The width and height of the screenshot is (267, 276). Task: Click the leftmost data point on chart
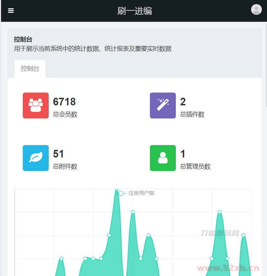tap(61, 258)
